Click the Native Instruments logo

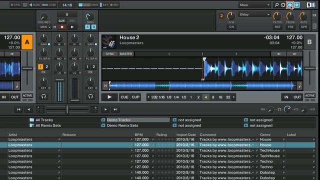pos(311,5)
